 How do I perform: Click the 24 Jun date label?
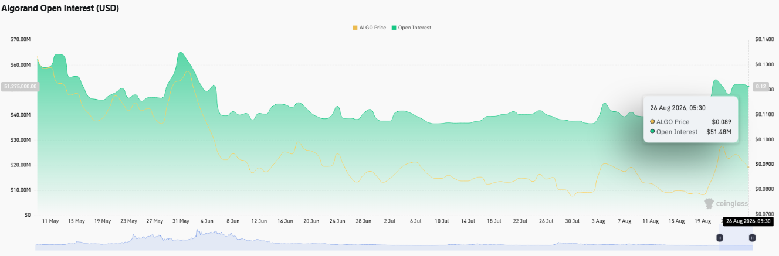pyautogui.click(x=337, y=221)
